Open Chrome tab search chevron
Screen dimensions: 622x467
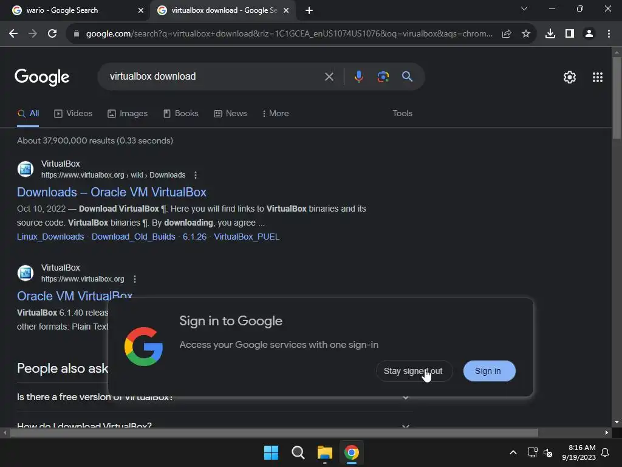point(524,9)
